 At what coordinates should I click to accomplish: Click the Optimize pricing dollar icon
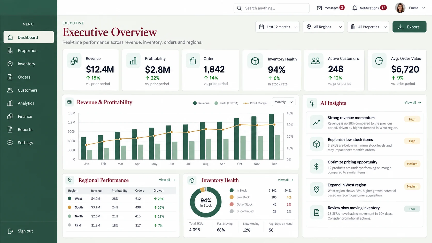click(317, 167)
